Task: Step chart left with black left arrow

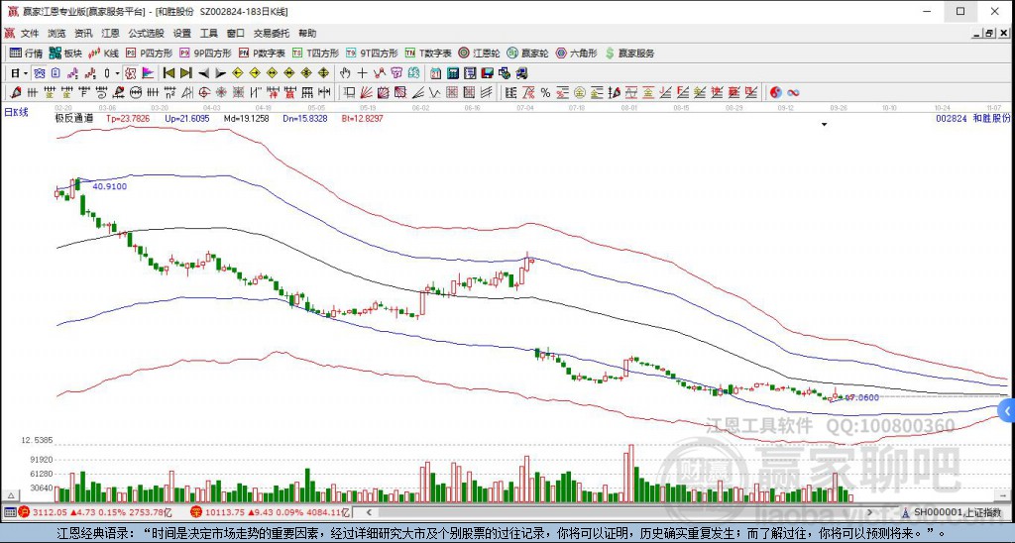Action: tap(203, 73)
